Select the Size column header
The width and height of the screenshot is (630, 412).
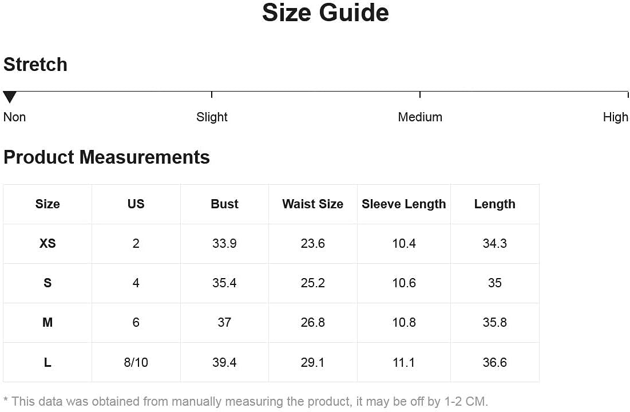click(x=47, y=204)
